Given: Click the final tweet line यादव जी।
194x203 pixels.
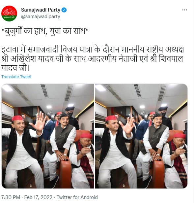Looking at the screenshot, I should point(15,68).
